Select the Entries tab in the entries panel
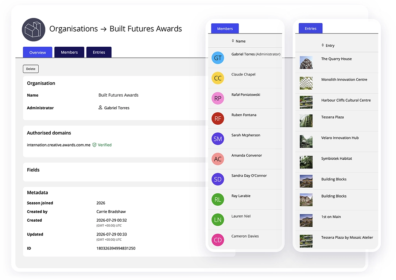Image resolution: width=396 pixels, height=280 pixels. pos(310,28)
